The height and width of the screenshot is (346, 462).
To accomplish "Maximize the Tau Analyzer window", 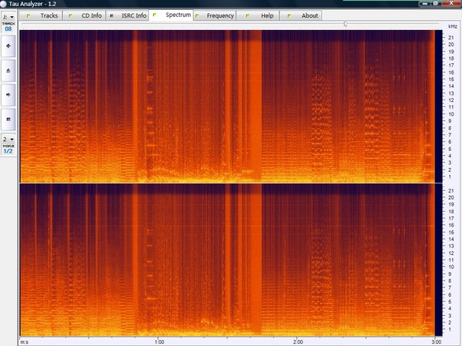I will pyautogui.click(x=436, y=3).
